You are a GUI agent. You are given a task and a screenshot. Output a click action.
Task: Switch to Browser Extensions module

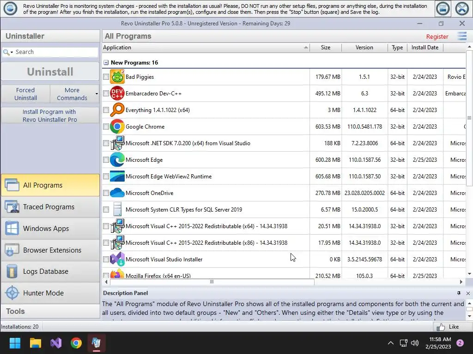(x=50, y=250)
